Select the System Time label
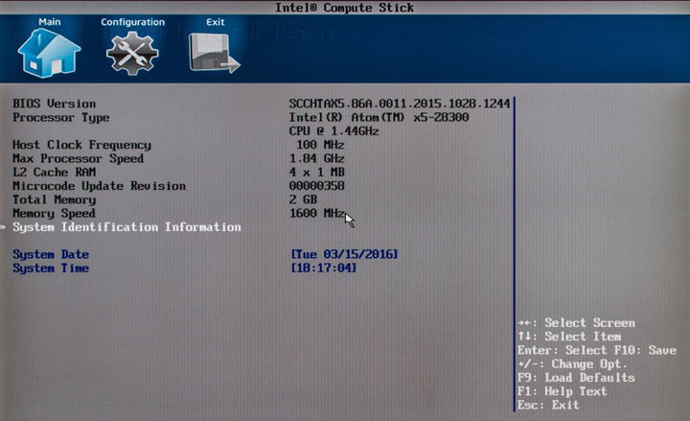This screenshot has height=421, width=690. coord(51,269)
